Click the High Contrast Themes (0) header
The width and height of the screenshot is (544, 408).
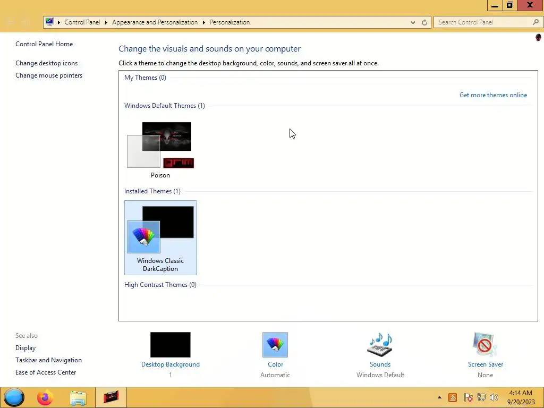[x=160, y=285]
